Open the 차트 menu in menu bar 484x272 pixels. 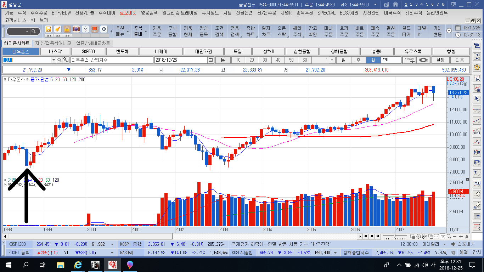pos(227,13)
